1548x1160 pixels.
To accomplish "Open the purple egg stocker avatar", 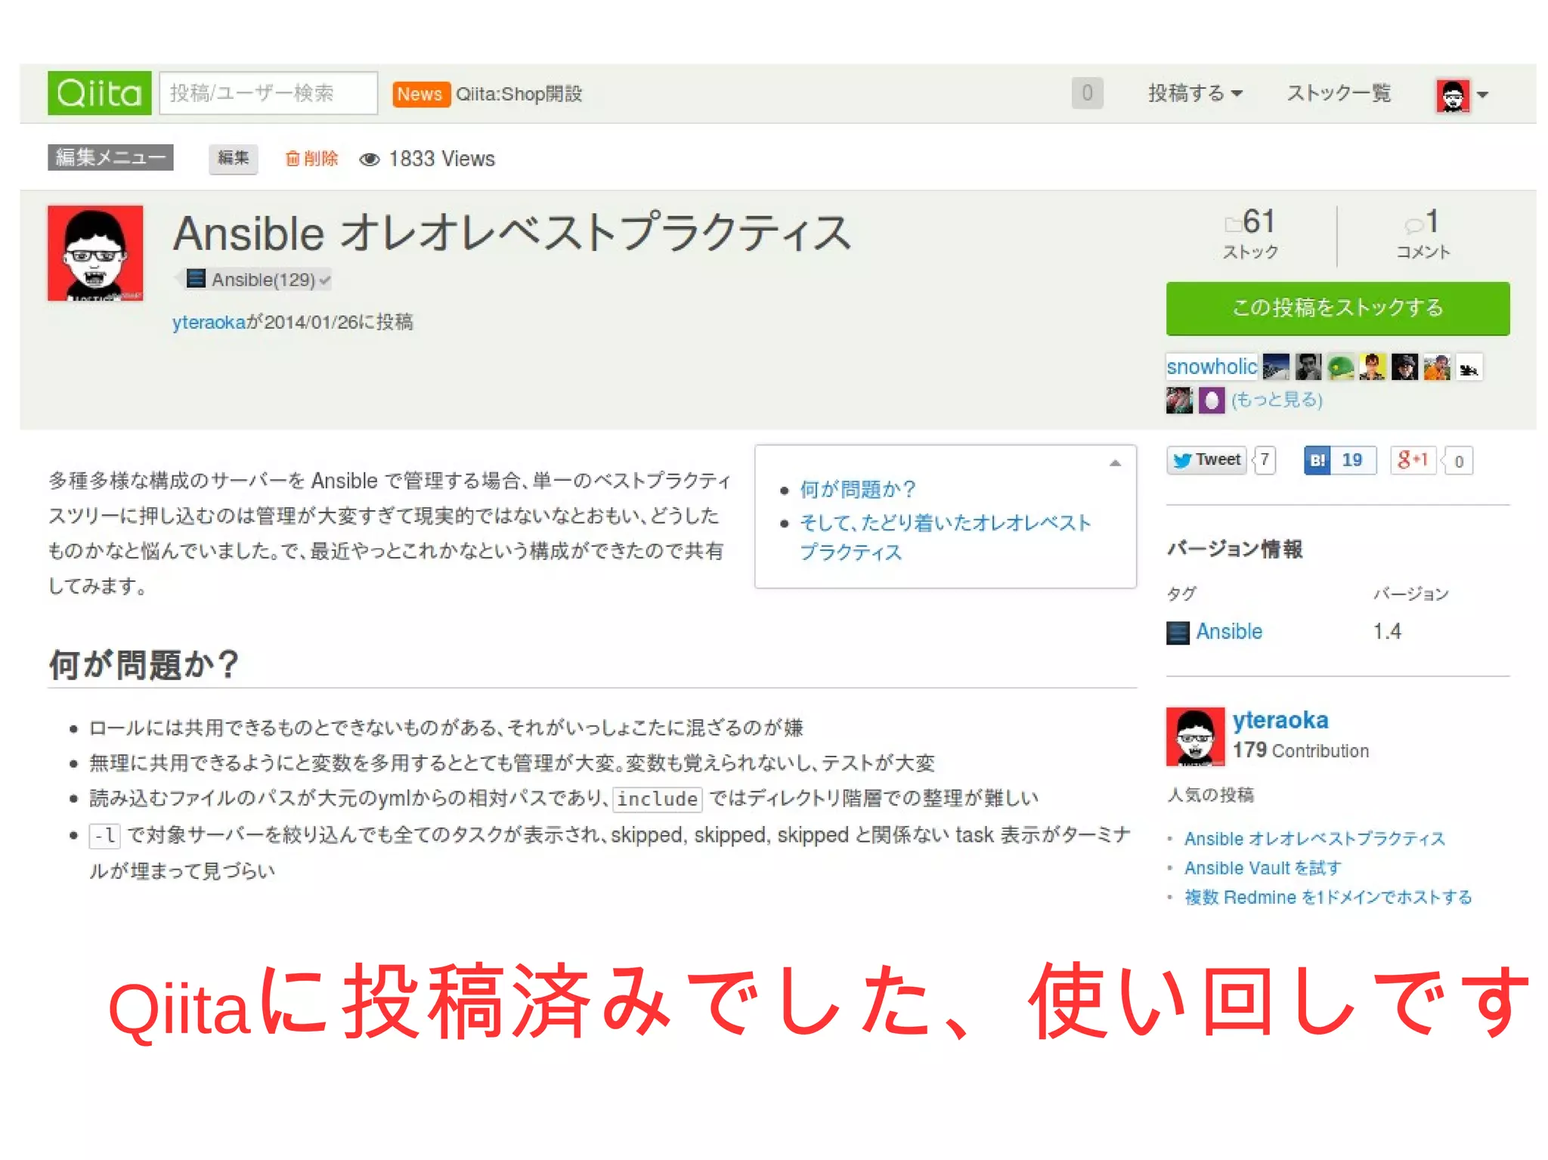I will [1211, 400].
